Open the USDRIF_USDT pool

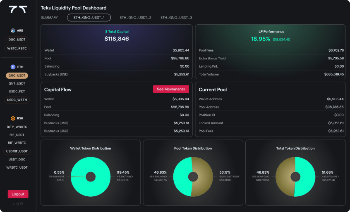tap(17, 151)
